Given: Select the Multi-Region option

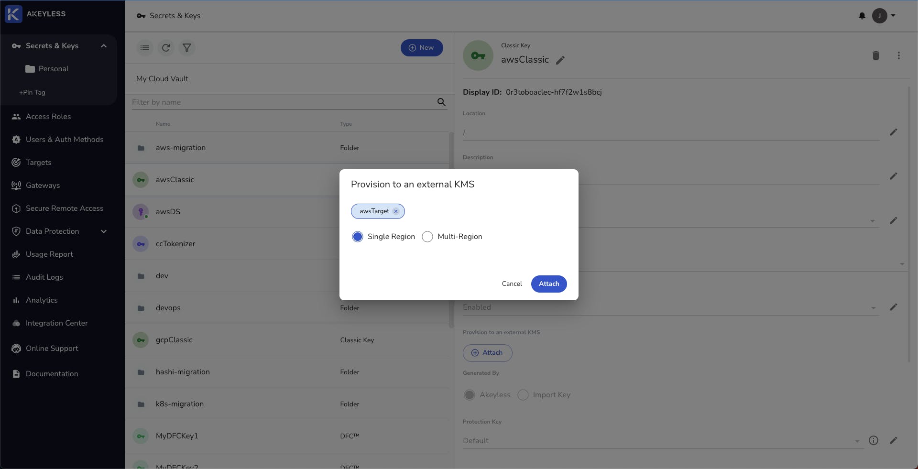Looking at the screenshot, I should 427,237.
